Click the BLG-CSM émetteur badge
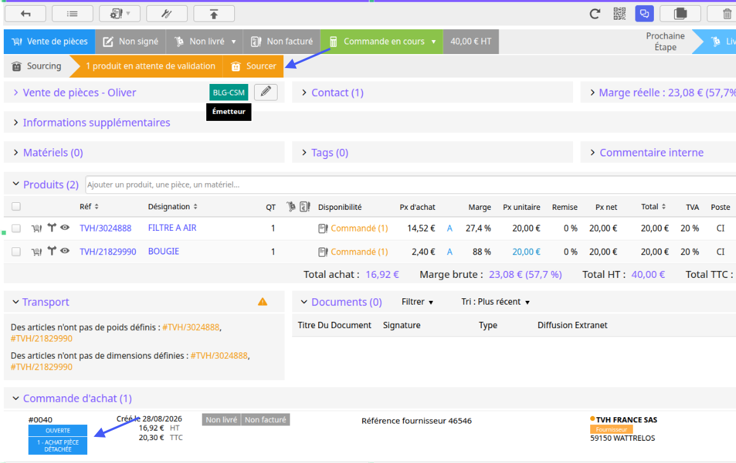Image resolution: width=736 pixels, height=463 pixels. tap(229, 92)
